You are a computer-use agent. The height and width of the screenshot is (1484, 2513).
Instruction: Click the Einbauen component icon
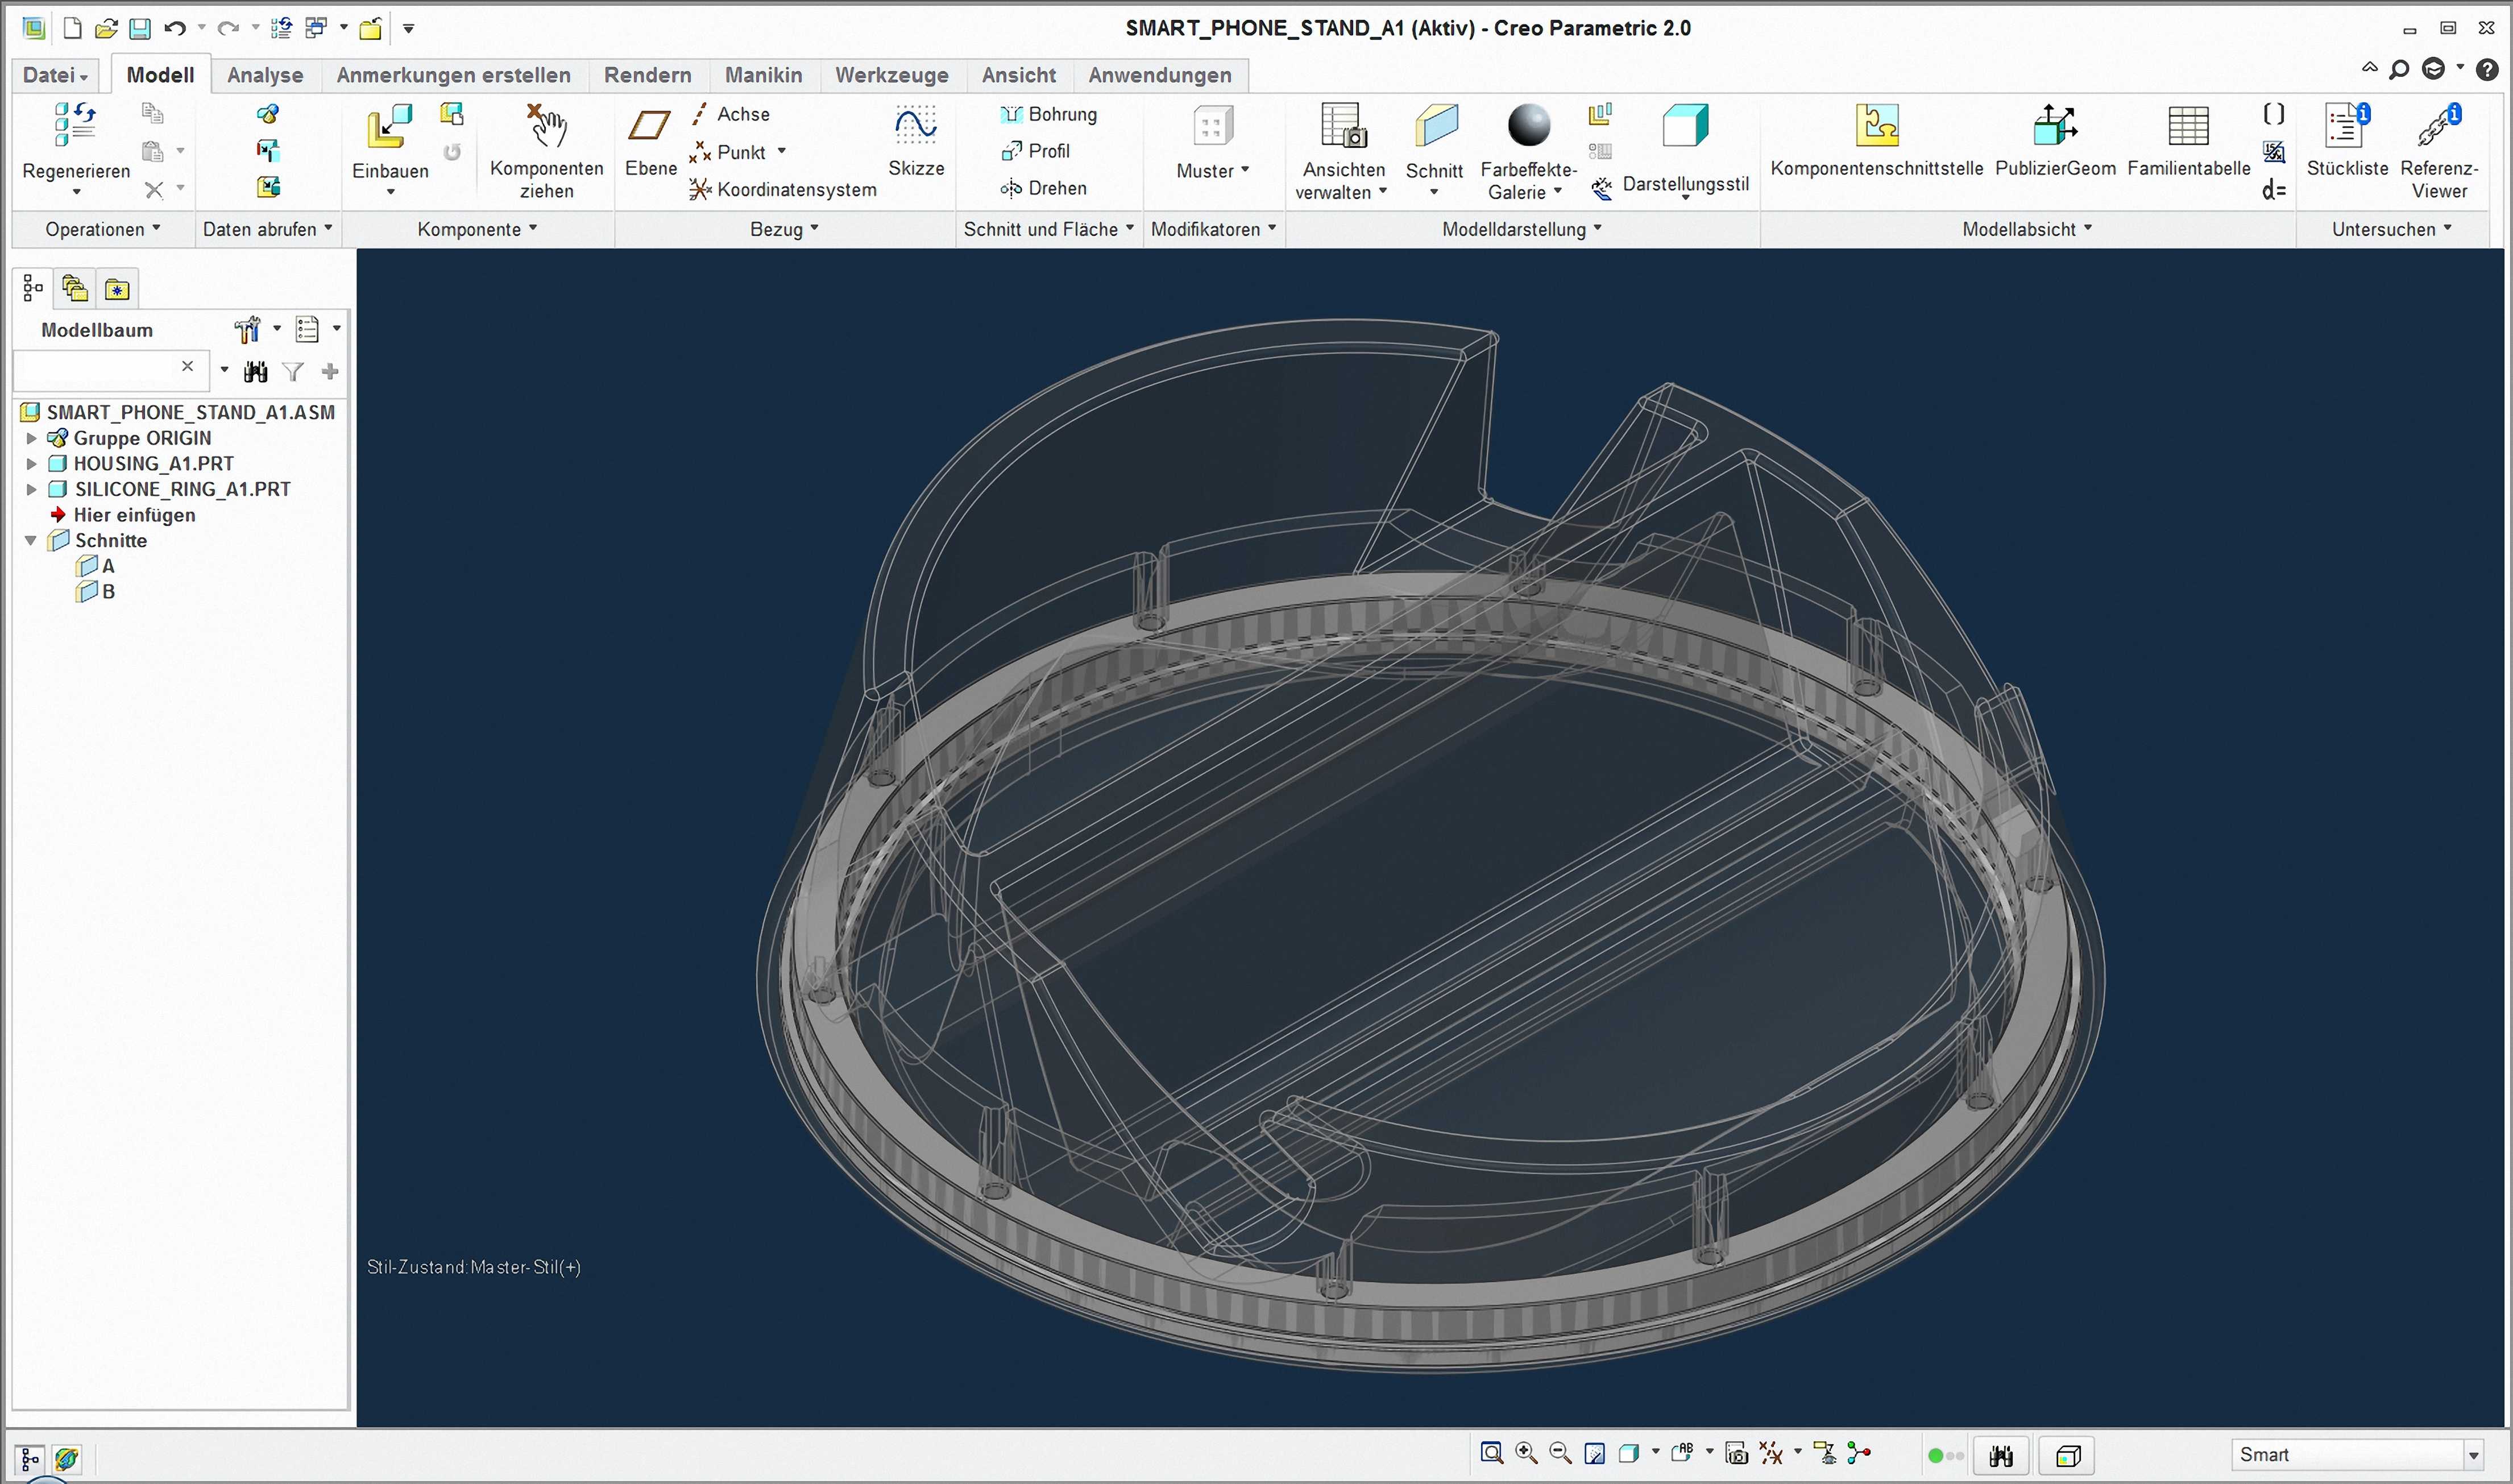pyautogui.click(x=390, y=127)
